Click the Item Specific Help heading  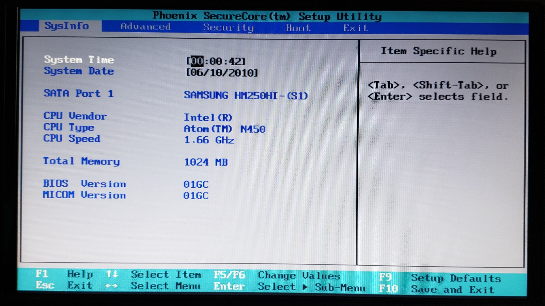pos(439,51)
